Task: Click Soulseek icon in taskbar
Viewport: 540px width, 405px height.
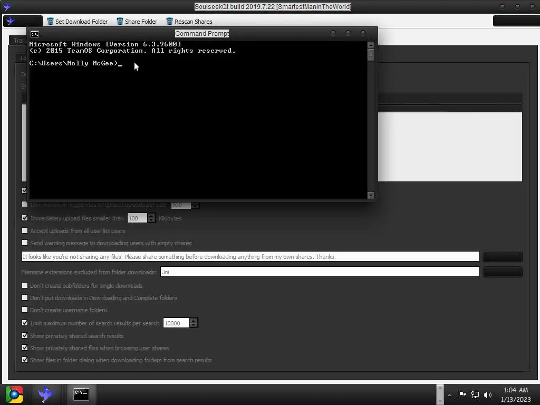Action: [46, 394]
